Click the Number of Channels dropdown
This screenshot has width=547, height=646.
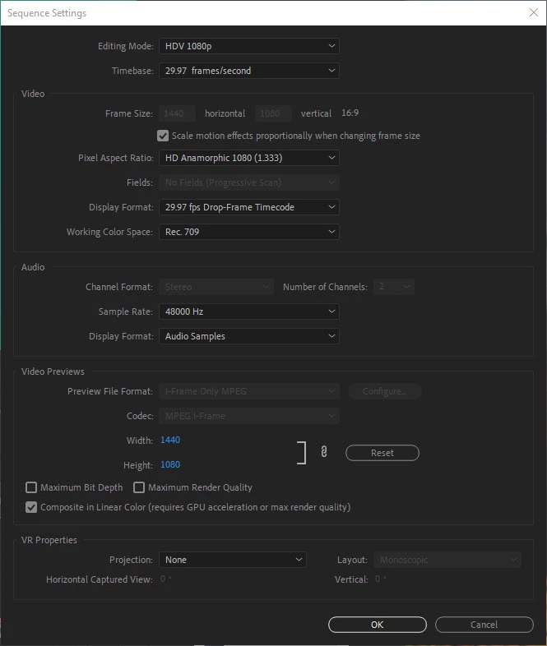click(x=394, y=287)
